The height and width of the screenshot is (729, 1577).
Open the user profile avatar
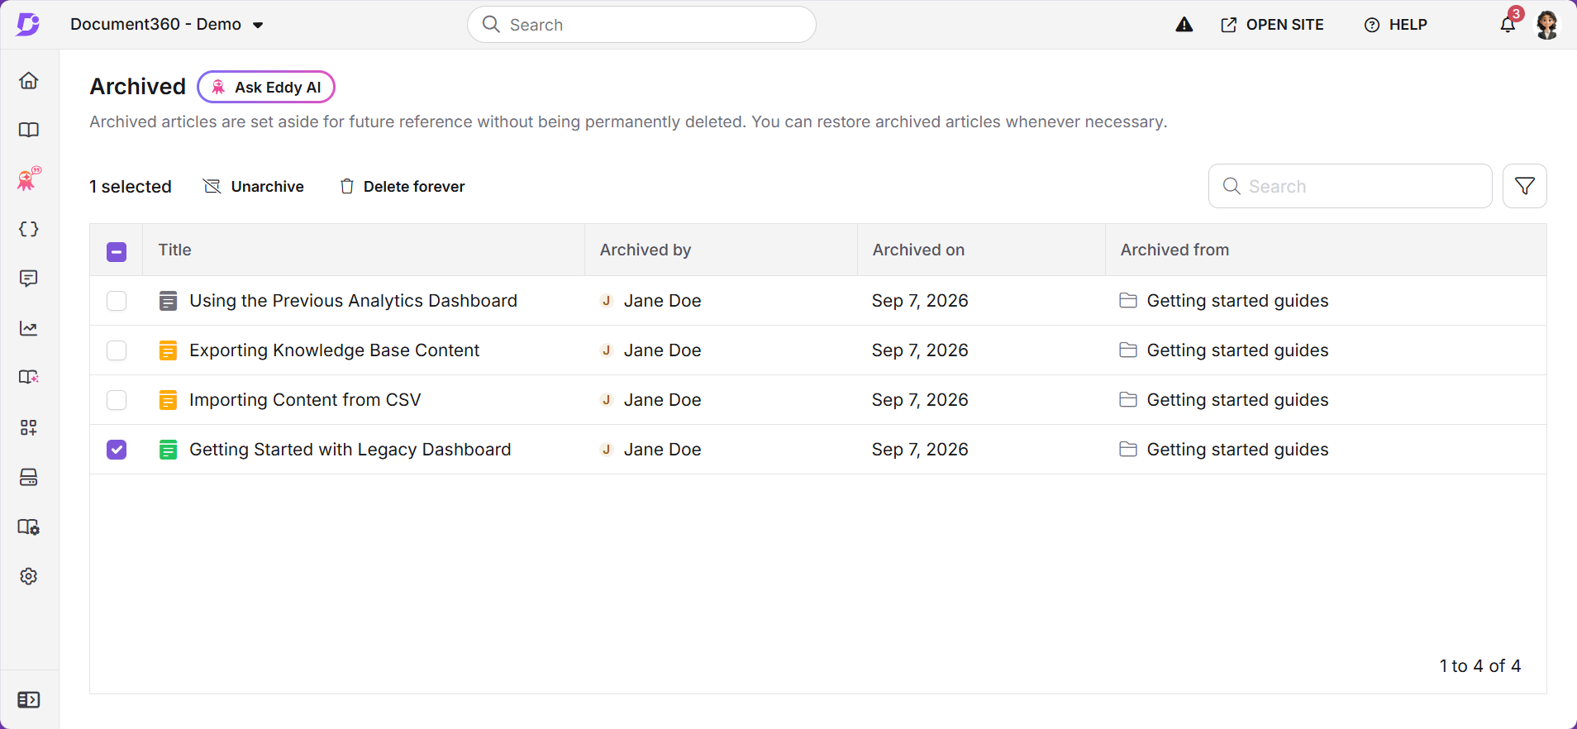pos(1547,25)
